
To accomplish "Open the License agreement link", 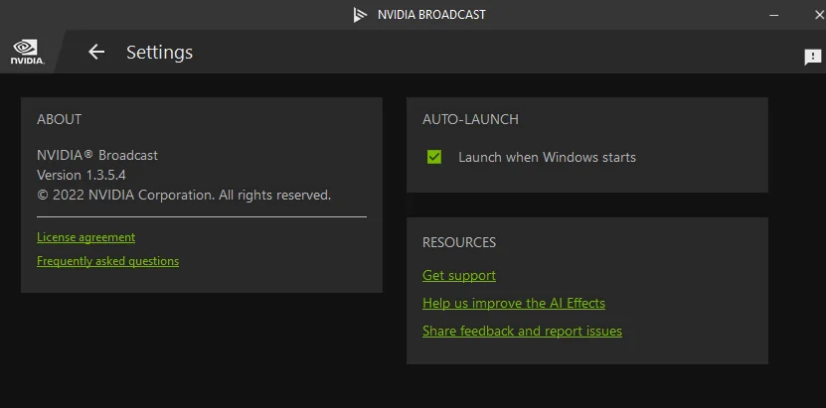I will click(x=85, y=237).
